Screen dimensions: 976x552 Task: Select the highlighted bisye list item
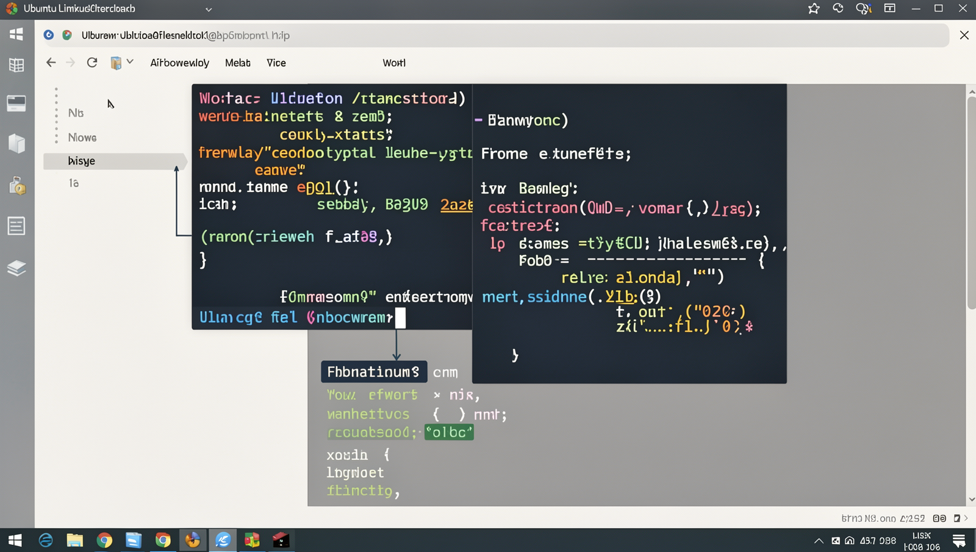114,161
